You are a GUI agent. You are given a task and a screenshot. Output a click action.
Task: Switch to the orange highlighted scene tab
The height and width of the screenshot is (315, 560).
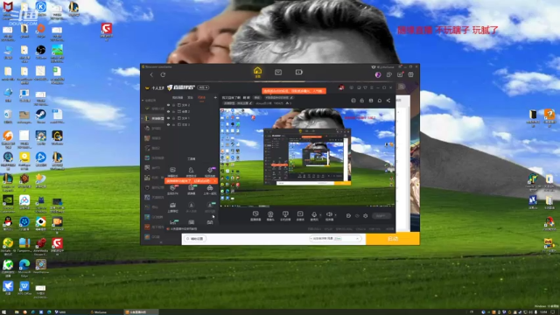point(201,97)
